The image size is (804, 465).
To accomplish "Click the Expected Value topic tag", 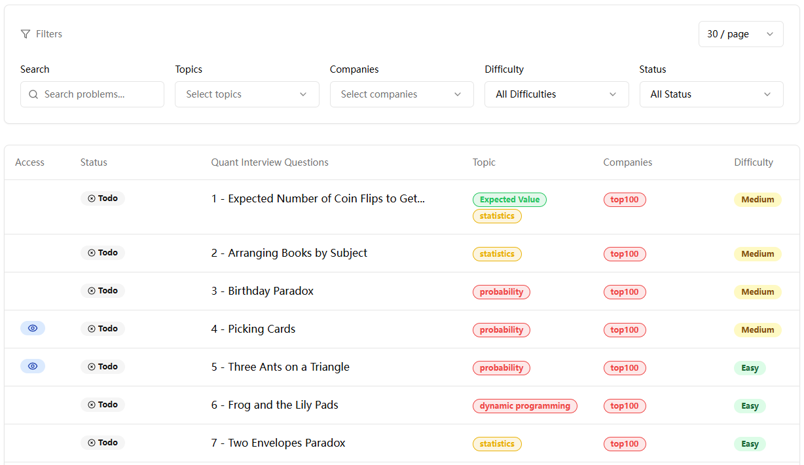I will coord(509,200).
